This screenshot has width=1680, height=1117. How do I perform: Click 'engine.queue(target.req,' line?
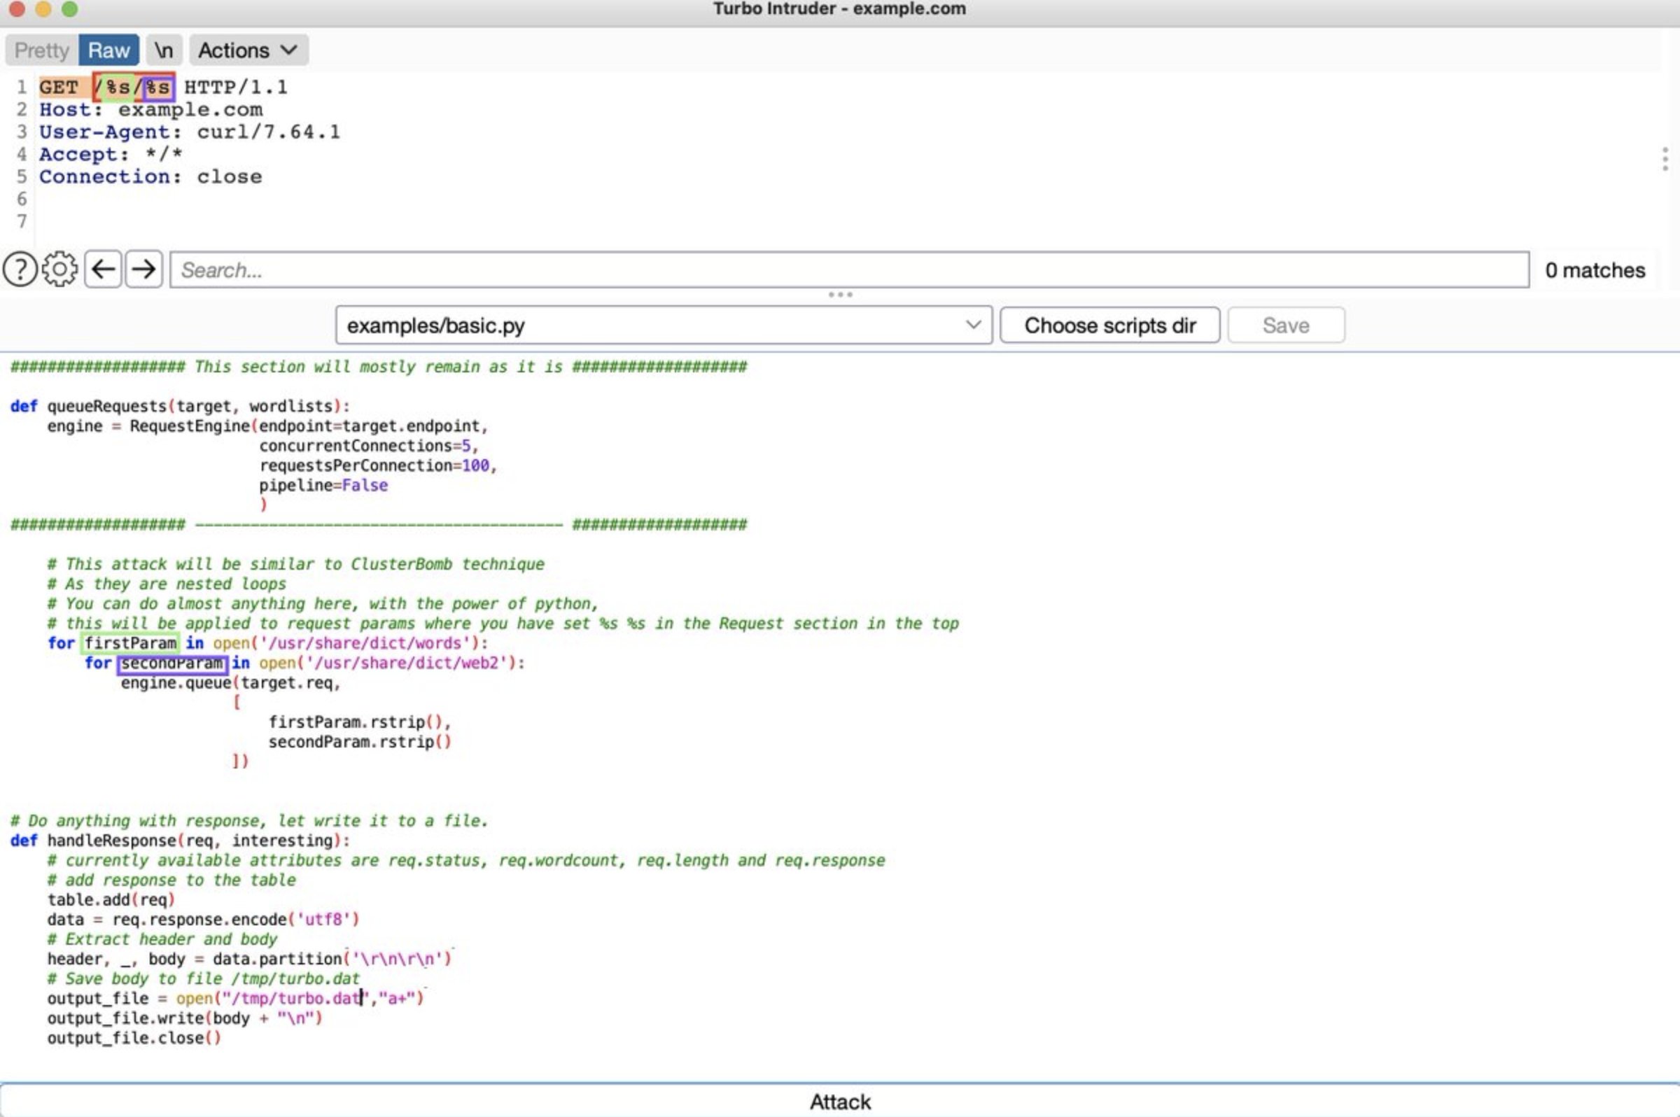(231, 683)
